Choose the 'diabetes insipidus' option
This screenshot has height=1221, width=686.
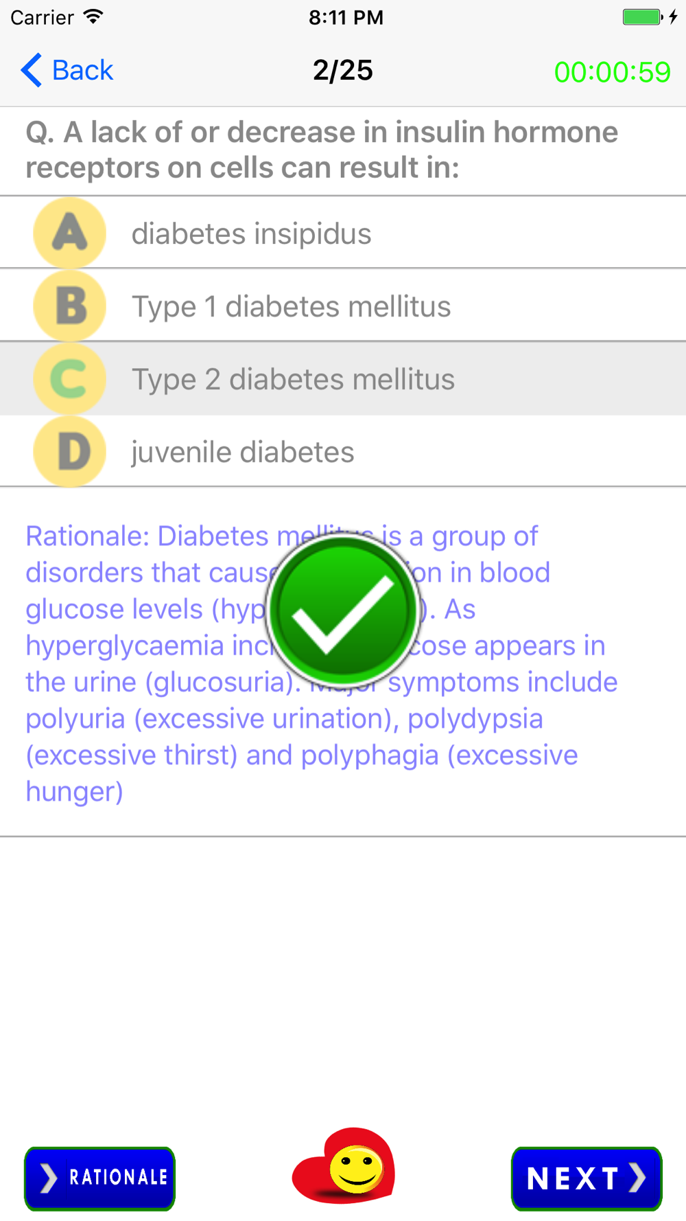tap(251, 233)
